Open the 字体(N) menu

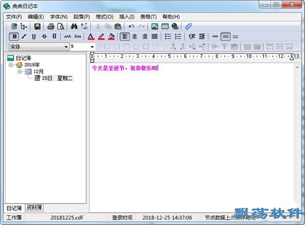point(59,17)
